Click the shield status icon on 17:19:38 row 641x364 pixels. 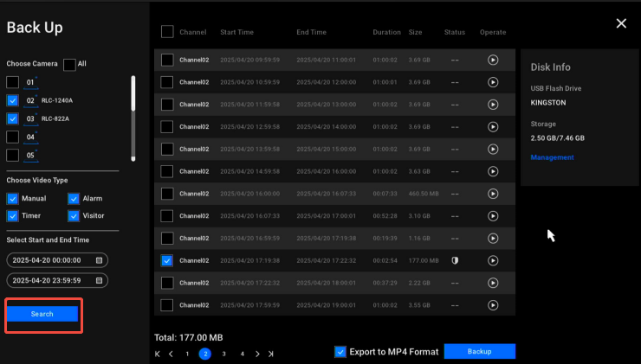click(x=455, y=261)
